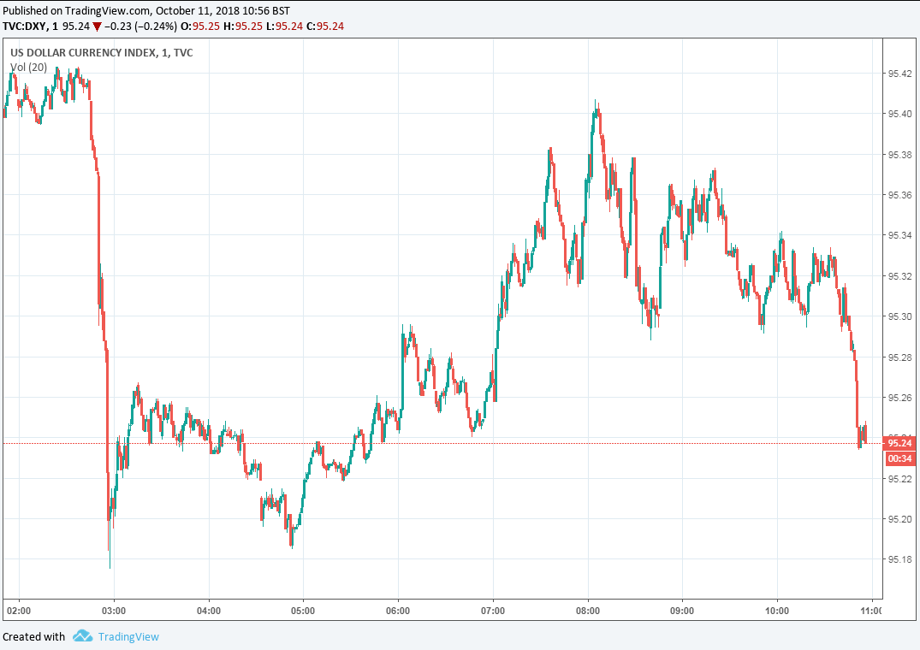This screenshot has height=650, width=920.
Task: Click the red down-arrow change indicator
Action: click(97, 27)
